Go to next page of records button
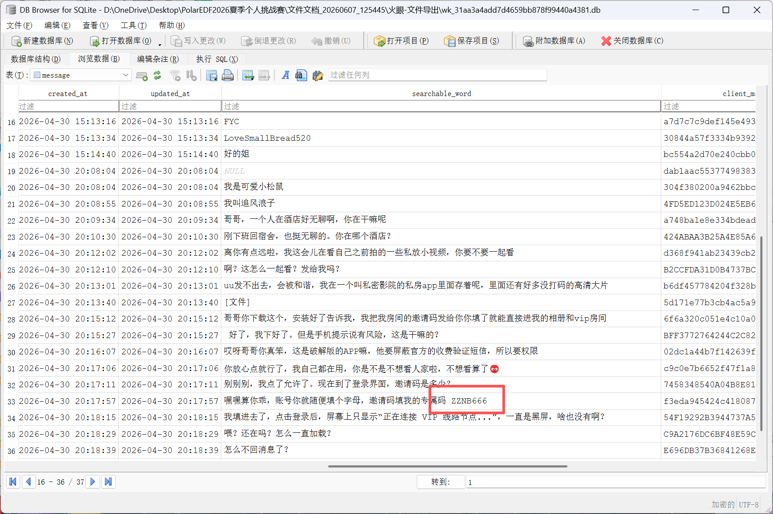 tap(92, 482)
